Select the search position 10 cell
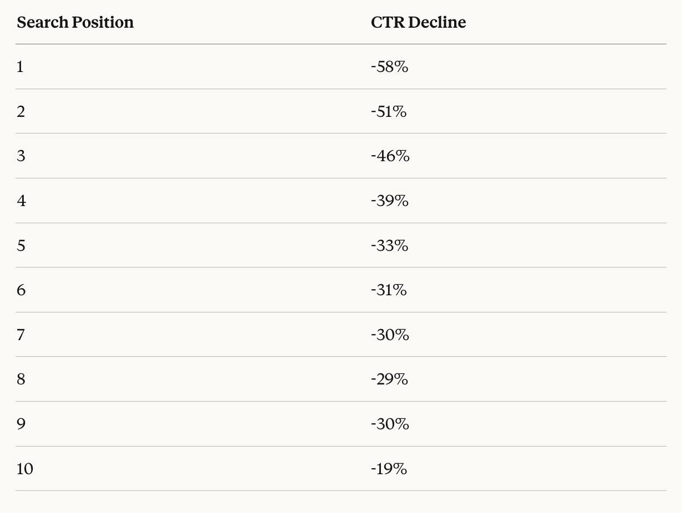 tap(25, 469)
